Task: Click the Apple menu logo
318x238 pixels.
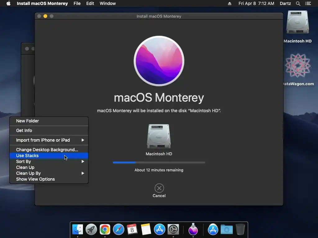Action: pos(8,3)
